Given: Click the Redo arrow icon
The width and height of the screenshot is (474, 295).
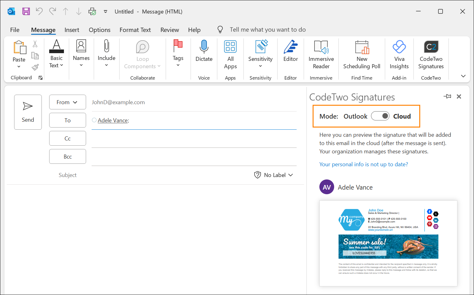Looking at the screenshot, I should (53, 11).
